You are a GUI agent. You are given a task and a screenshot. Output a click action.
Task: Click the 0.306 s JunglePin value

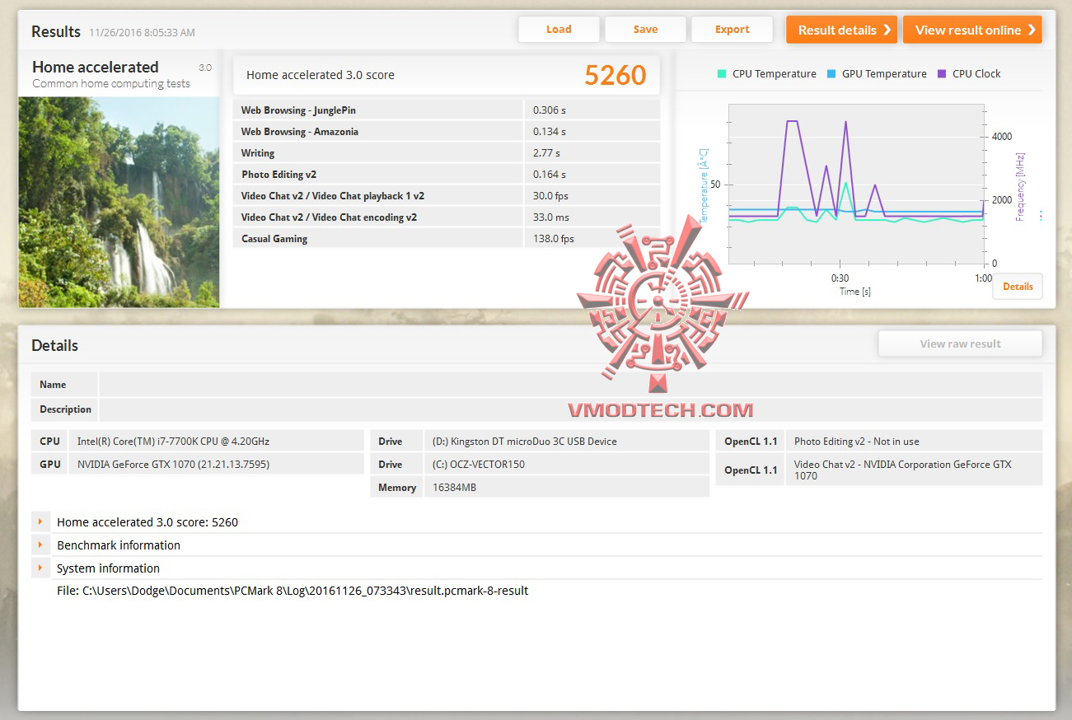click(550, 110)
